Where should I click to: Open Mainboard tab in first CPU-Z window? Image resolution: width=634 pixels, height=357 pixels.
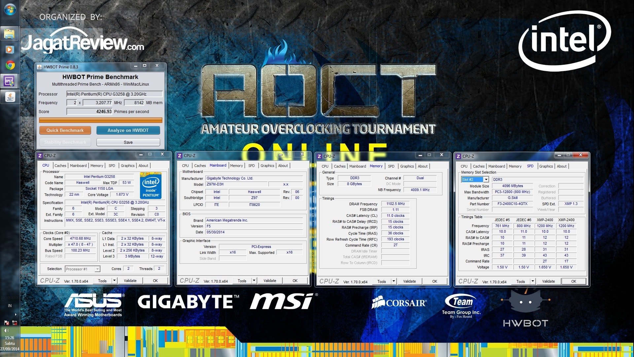point(78,166)
